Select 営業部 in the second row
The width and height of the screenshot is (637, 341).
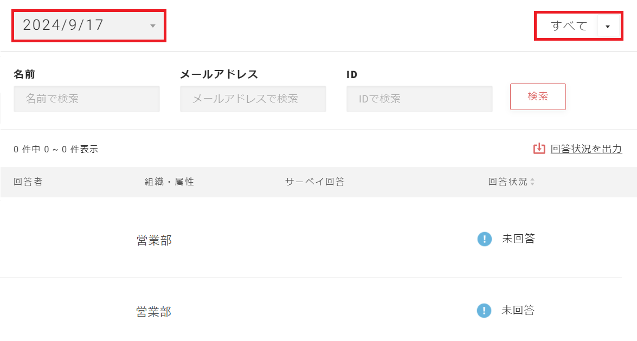pyautogui.click(x=154, y=312)
